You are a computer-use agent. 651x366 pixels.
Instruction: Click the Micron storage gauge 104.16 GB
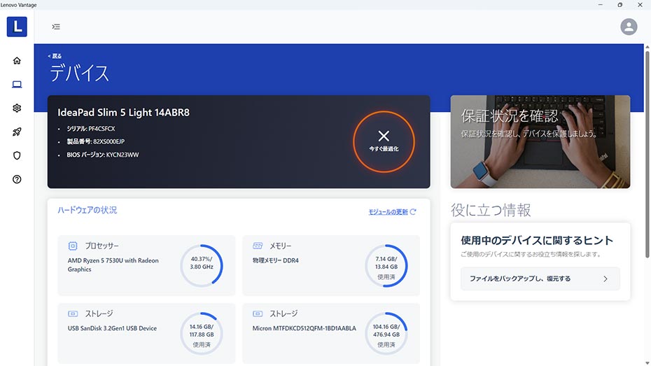tap(386, 334)
